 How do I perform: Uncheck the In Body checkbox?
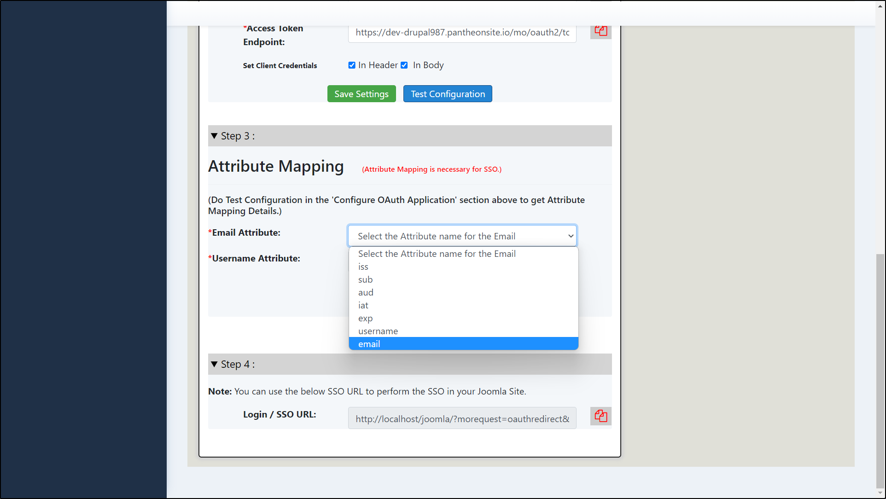pyautogui.click(x=404, y=65)
